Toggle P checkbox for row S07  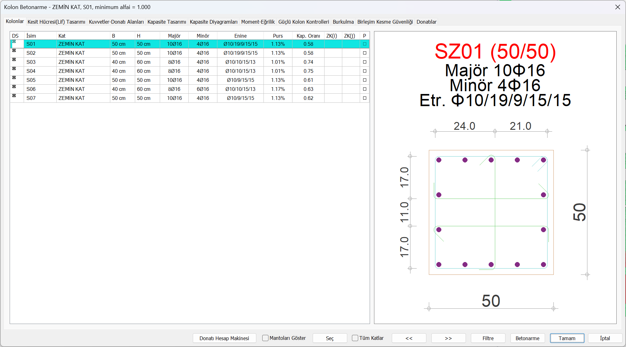(365, 98)
